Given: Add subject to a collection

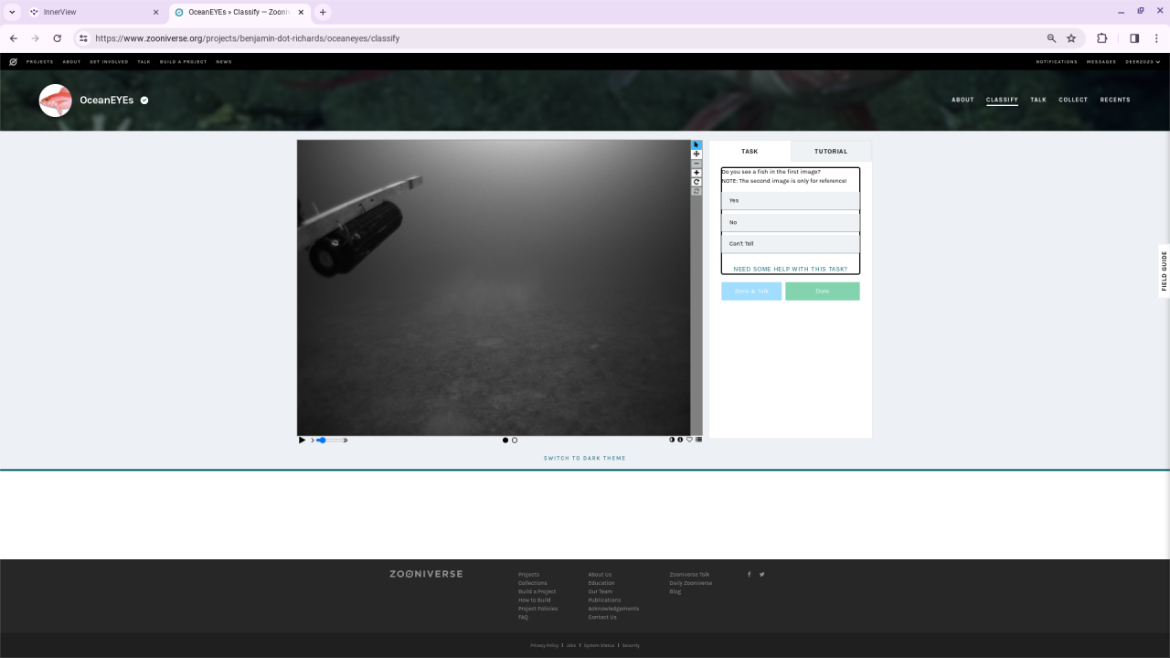Looking at the screenshot, I should (x=699, y=440).
